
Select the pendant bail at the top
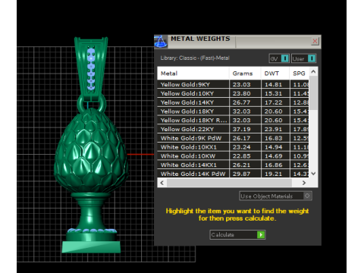pos(91,70)
